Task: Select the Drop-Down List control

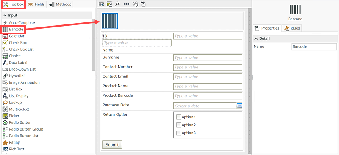Action: (x=19, y=69)
